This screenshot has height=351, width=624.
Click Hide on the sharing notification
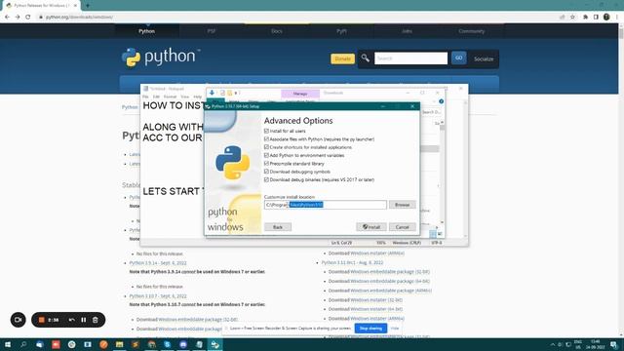click(394, 329)
